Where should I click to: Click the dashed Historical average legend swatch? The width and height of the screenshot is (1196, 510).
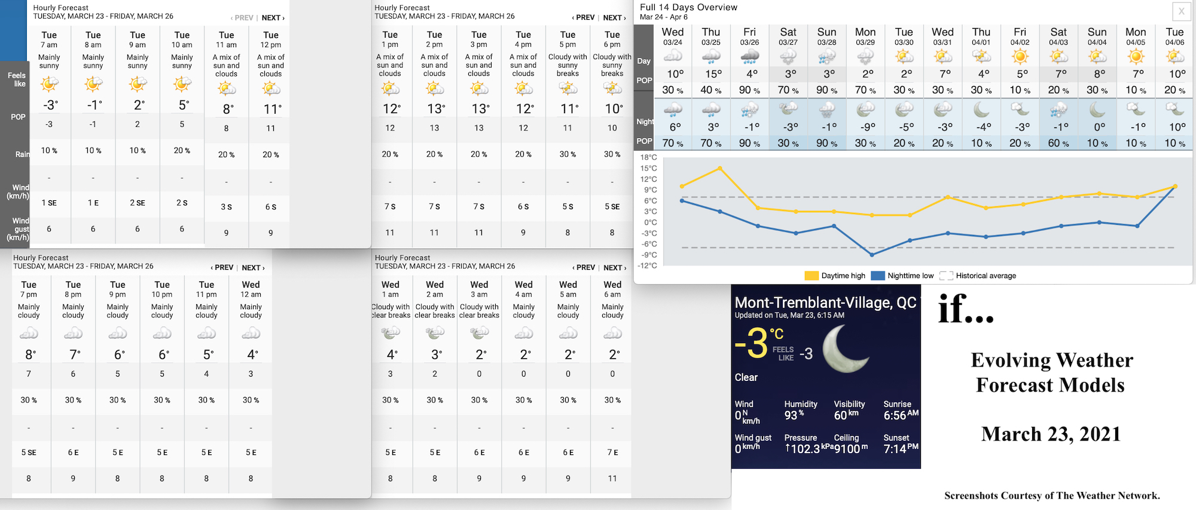coord(946,276)
